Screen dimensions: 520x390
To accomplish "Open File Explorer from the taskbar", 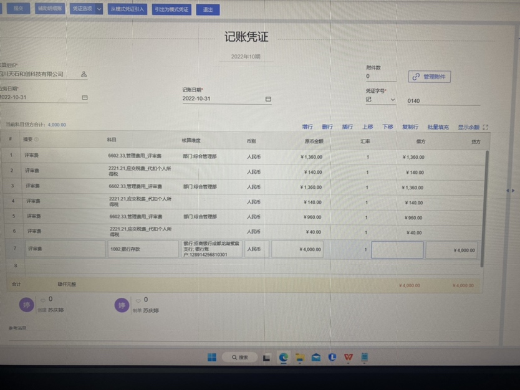I will point(300,357).
